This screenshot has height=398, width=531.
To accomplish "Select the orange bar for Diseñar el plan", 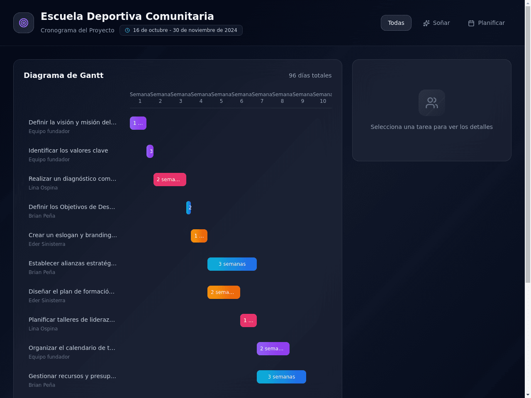I will [x=224, y=292].
